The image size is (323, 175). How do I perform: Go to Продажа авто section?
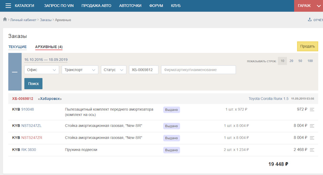[96, 6]
